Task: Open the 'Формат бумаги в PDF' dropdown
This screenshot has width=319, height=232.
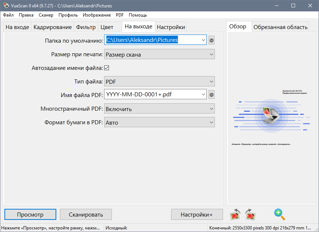Action: (159, 122)
